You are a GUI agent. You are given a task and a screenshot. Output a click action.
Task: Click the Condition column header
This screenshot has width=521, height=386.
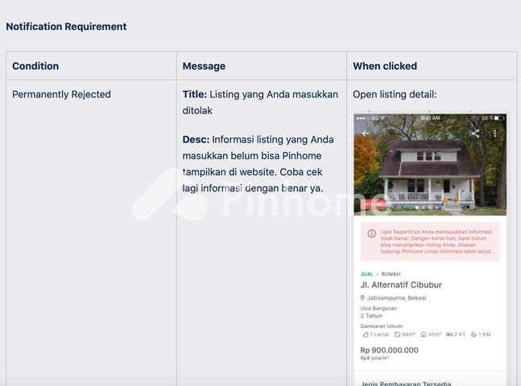(35, 66)
